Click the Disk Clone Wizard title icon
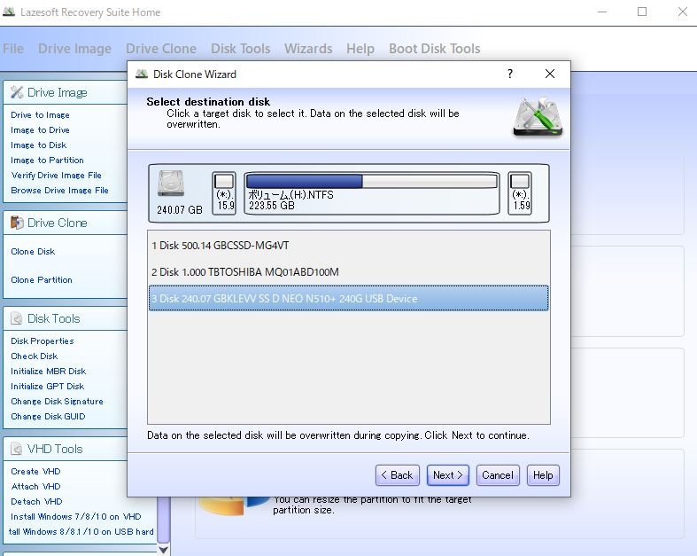697x556 pixels. click(x=142, y=74)
